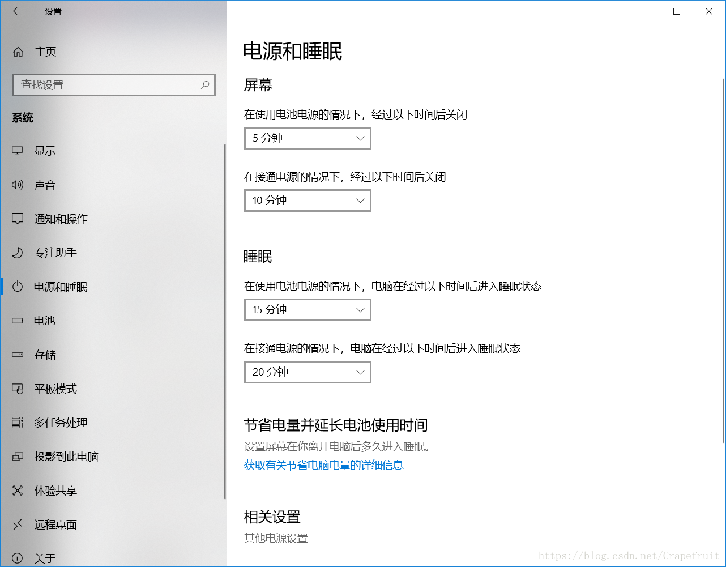Viewport: 726px width, 567px height.
Task: Click the 查找设置 search field
Action: click(114, 85)
